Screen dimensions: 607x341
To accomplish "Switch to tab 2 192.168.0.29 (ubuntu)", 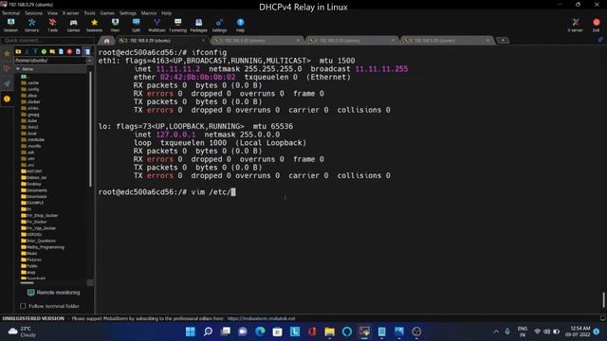I will coord(161,41).
